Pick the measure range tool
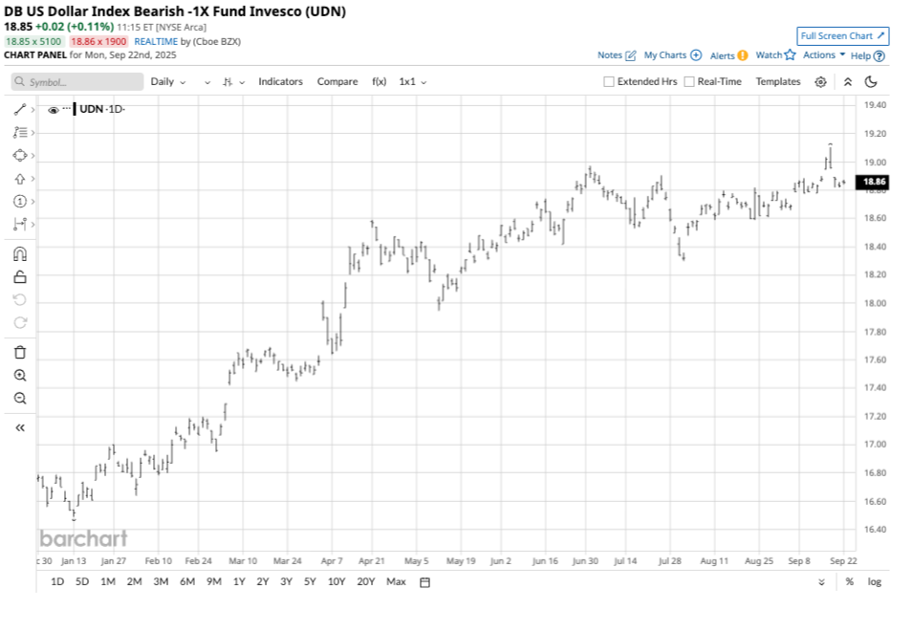 pos(20,224)
